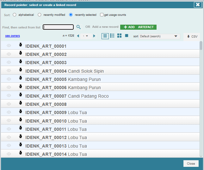Viewport: 204px width, 170px height.
Task: Enable get usage counts checkbox
Action: (102, 15)
